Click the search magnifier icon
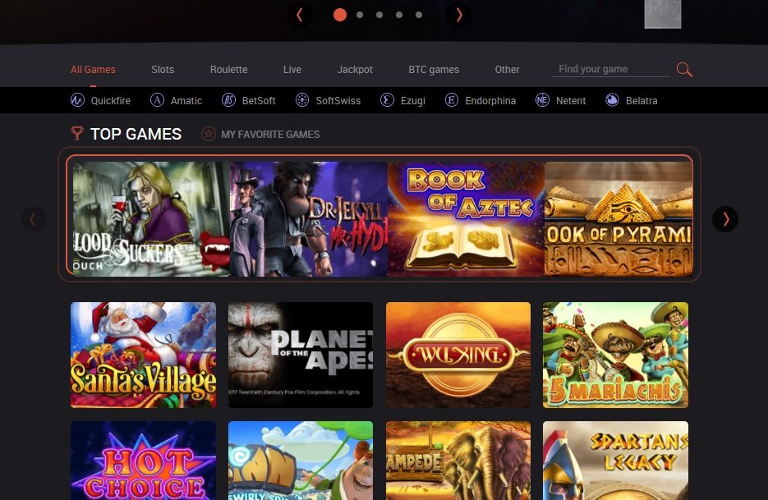Viewport: 768px width, 500px height. [x=684, y=70]
